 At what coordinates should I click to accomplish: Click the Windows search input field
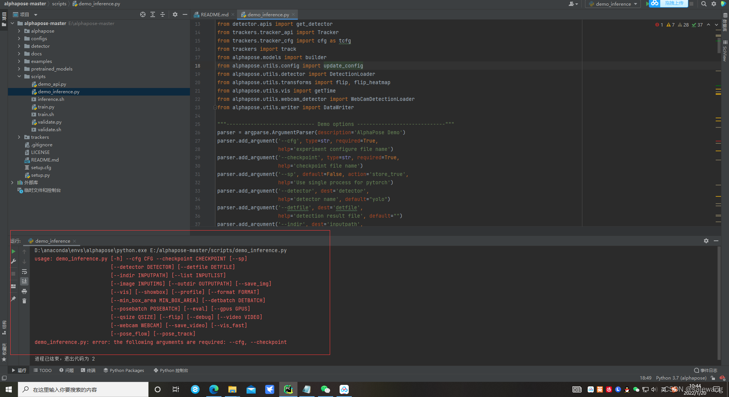[x=83, y=389]
